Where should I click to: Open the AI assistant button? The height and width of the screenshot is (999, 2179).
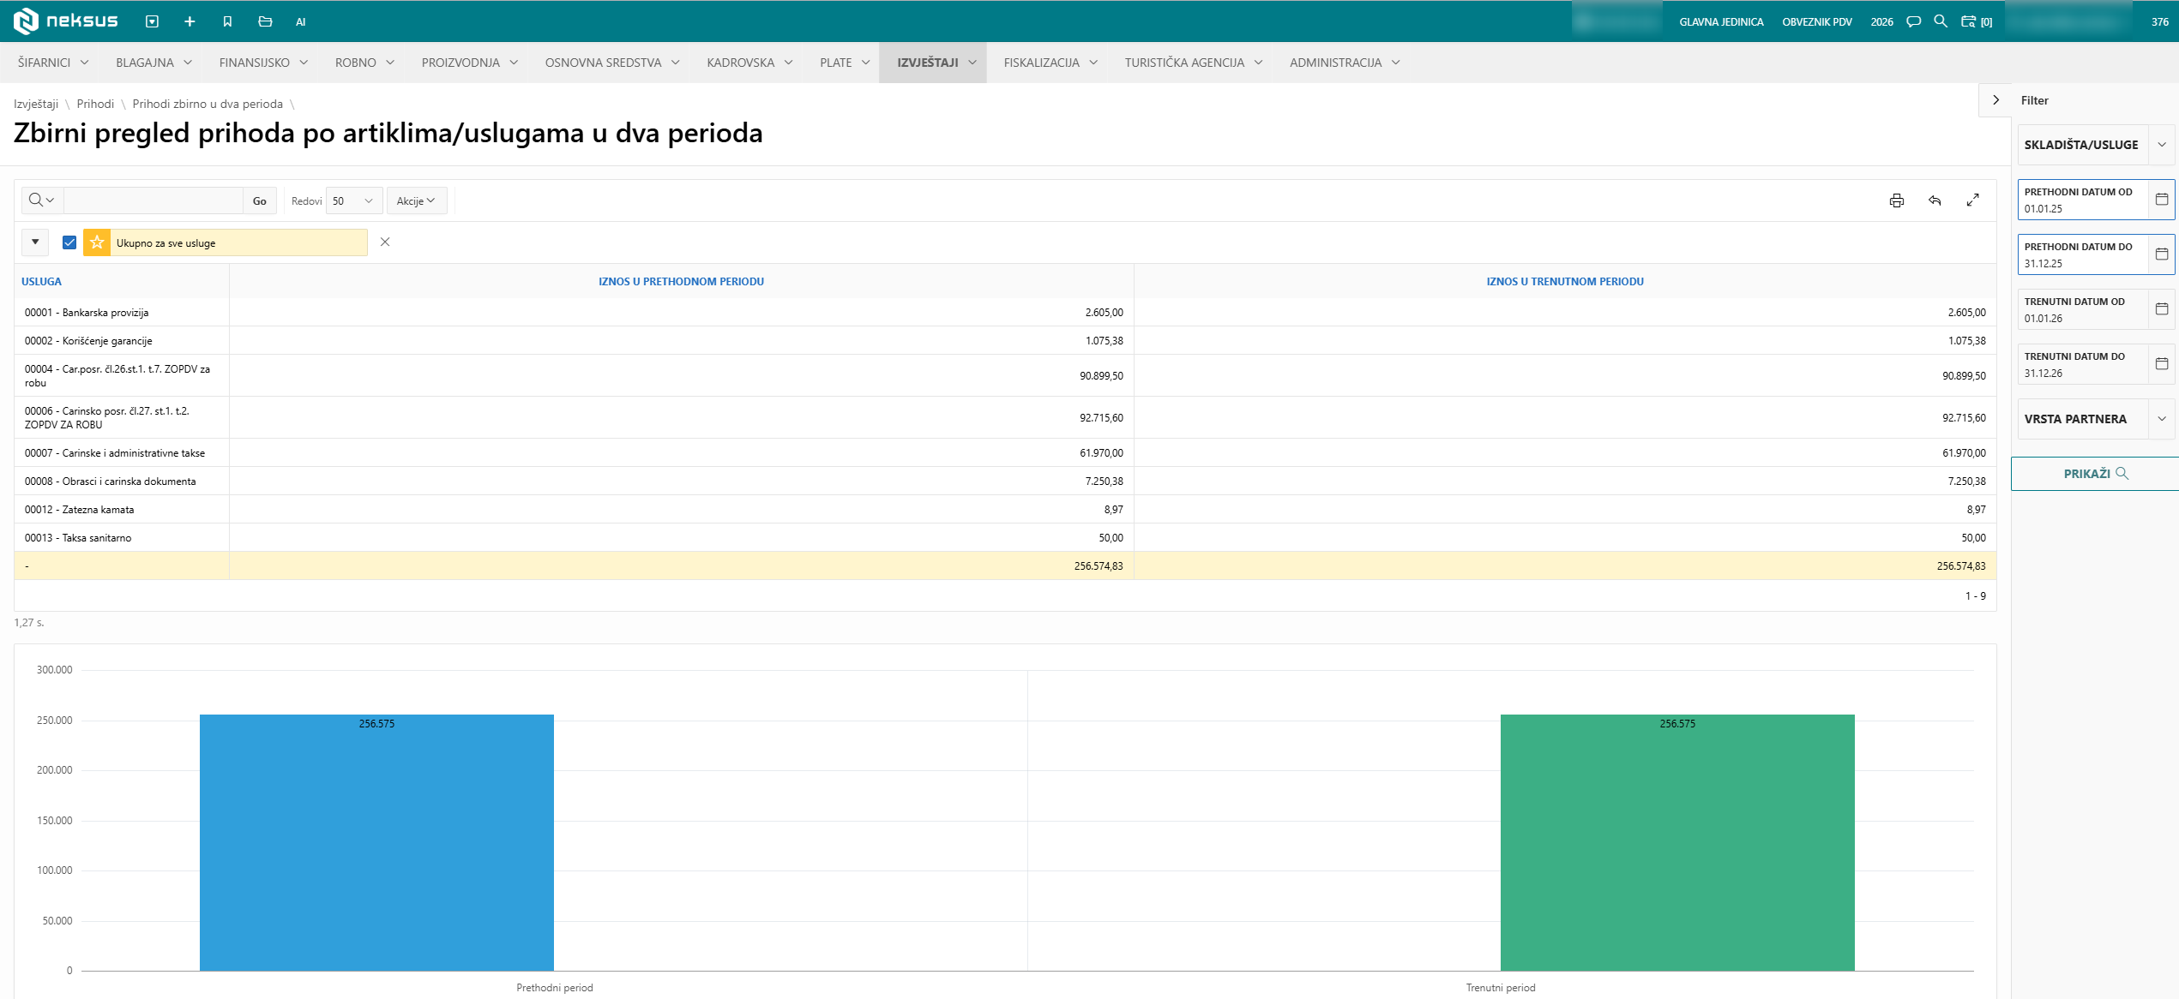coord(301,22)
